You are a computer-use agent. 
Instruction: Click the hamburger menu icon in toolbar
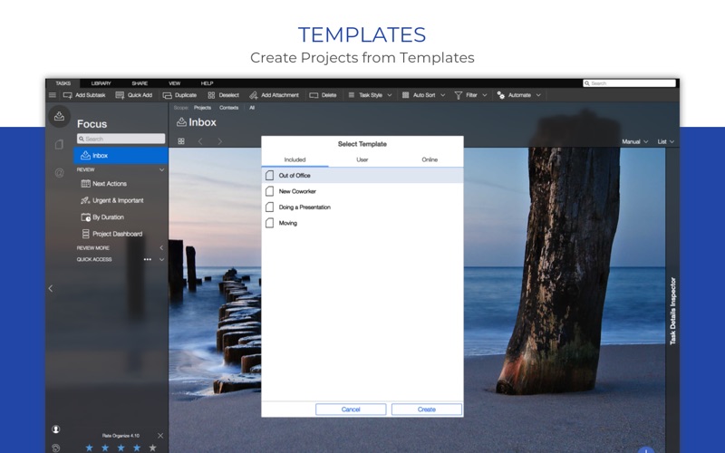[53, 95]
